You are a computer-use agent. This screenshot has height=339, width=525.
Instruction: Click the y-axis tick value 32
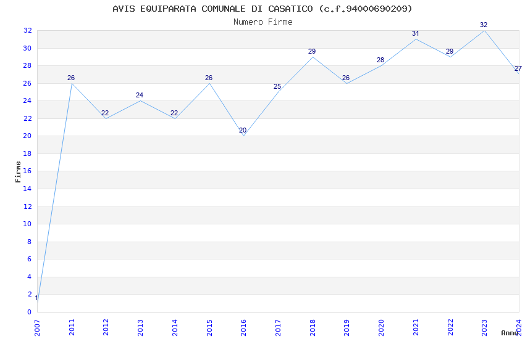click(x=27, y=30)
